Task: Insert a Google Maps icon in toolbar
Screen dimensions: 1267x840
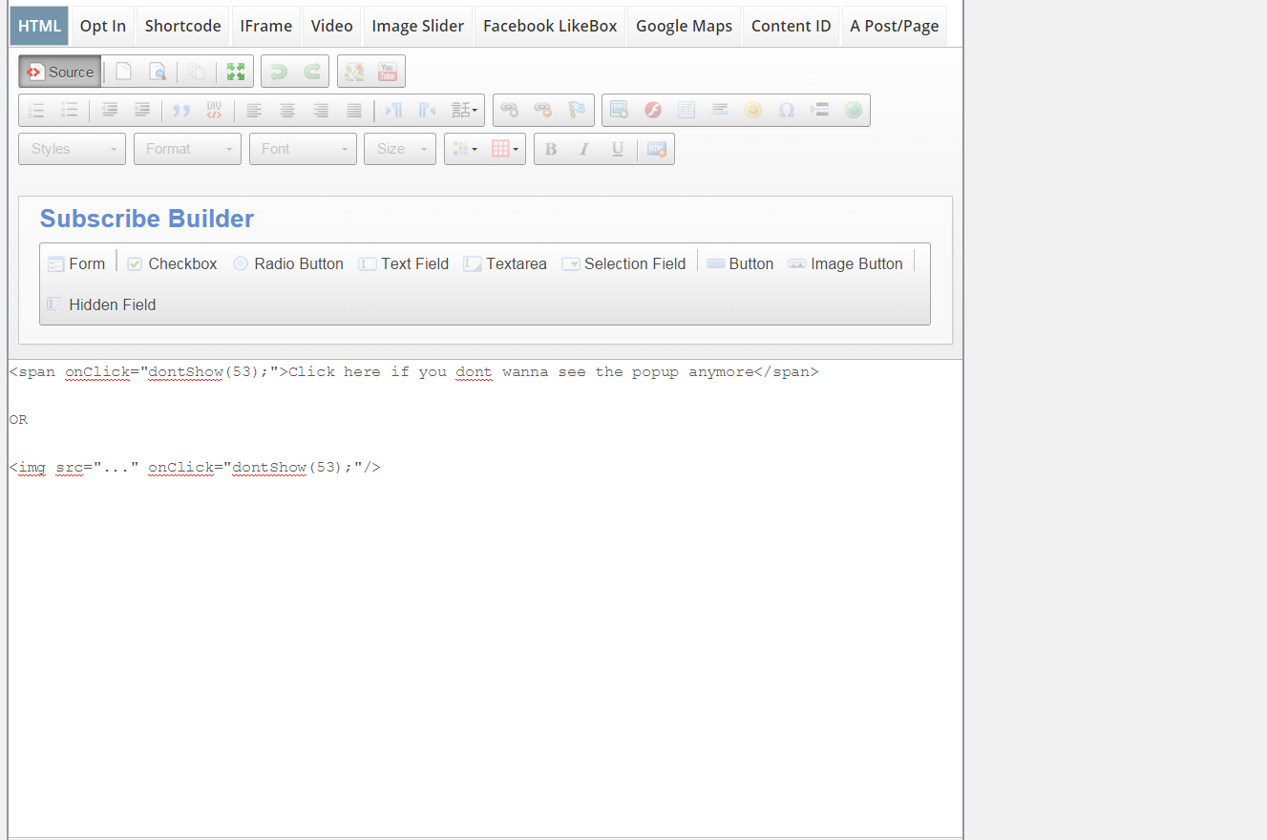Action: 354,72
